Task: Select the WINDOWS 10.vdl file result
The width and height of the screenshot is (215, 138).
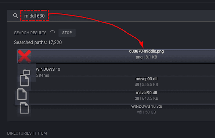Action: [x=146, y=107]
